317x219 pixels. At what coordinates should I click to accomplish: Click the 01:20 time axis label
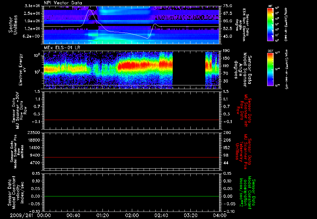click(x=102, y=215)
